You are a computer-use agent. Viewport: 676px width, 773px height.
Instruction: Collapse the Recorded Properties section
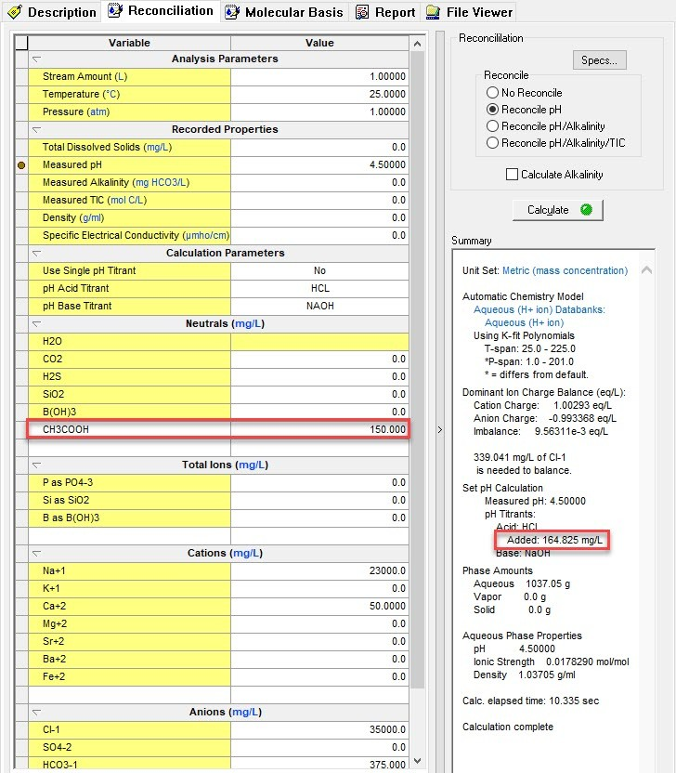pyautogui.click(x=36, y=130)
